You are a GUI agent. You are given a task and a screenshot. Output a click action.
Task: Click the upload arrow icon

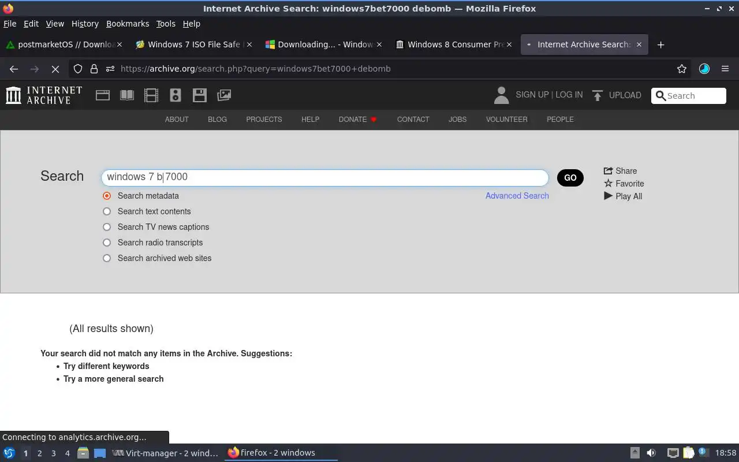click(598, 95)
